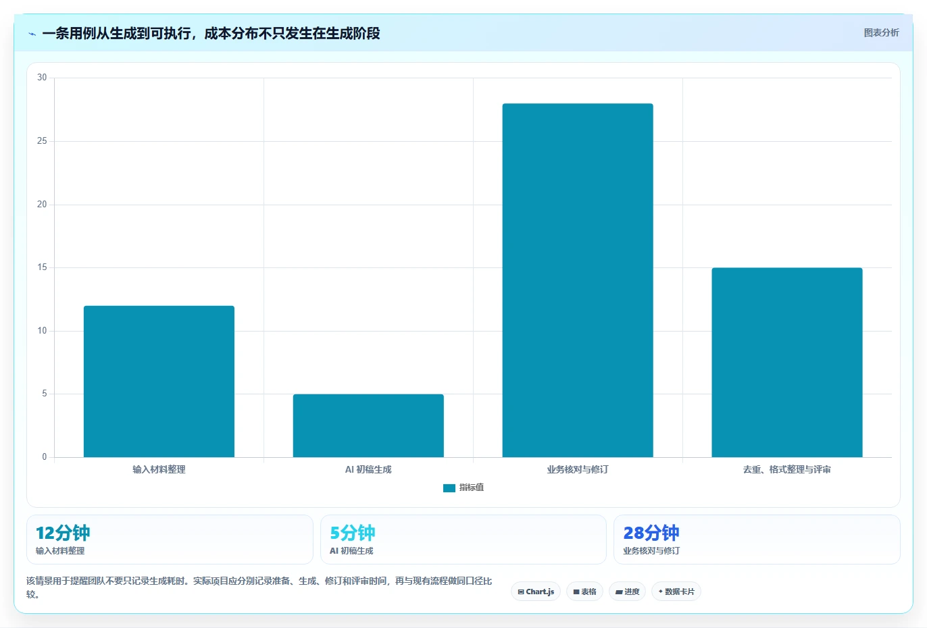927x628 pixels.
Task: Click the y-axis value 20
Action: (42, 205)
